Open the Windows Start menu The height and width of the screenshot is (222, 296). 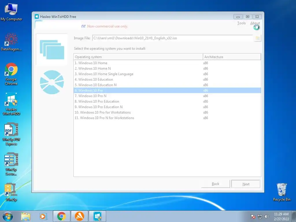point(8,216)
